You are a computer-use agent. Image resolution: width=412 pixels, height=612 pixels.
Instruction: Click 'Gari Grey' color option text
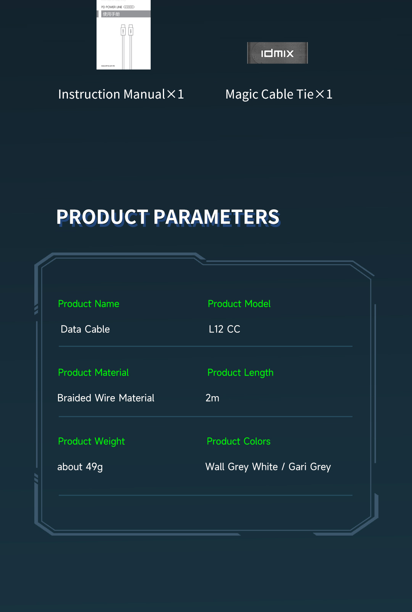(x=310, y=467)
